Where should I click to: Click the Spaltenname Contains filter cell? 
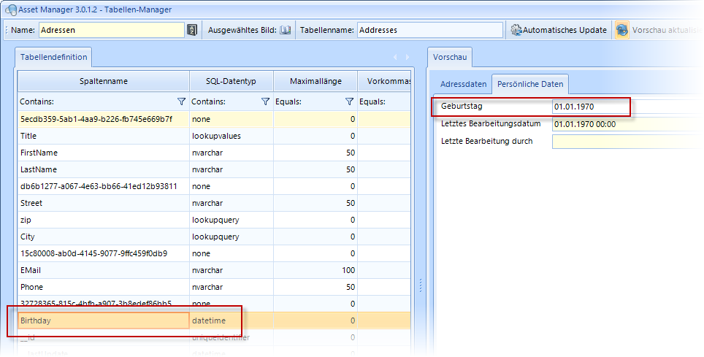click(104, 102)
